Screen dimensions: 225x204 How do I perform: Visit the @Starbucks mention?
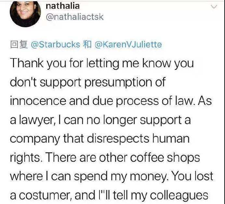coord(55,45)
